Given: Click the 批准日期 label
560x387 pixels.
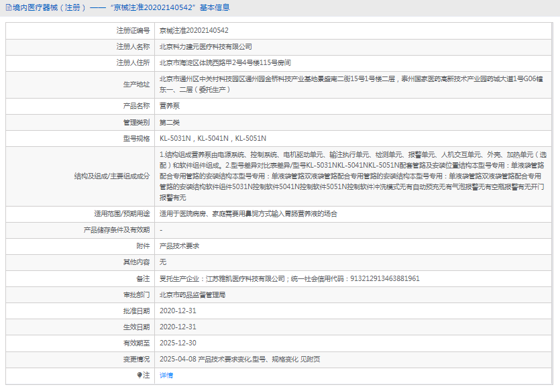Looking at the screenshot, I should point(136,311).
